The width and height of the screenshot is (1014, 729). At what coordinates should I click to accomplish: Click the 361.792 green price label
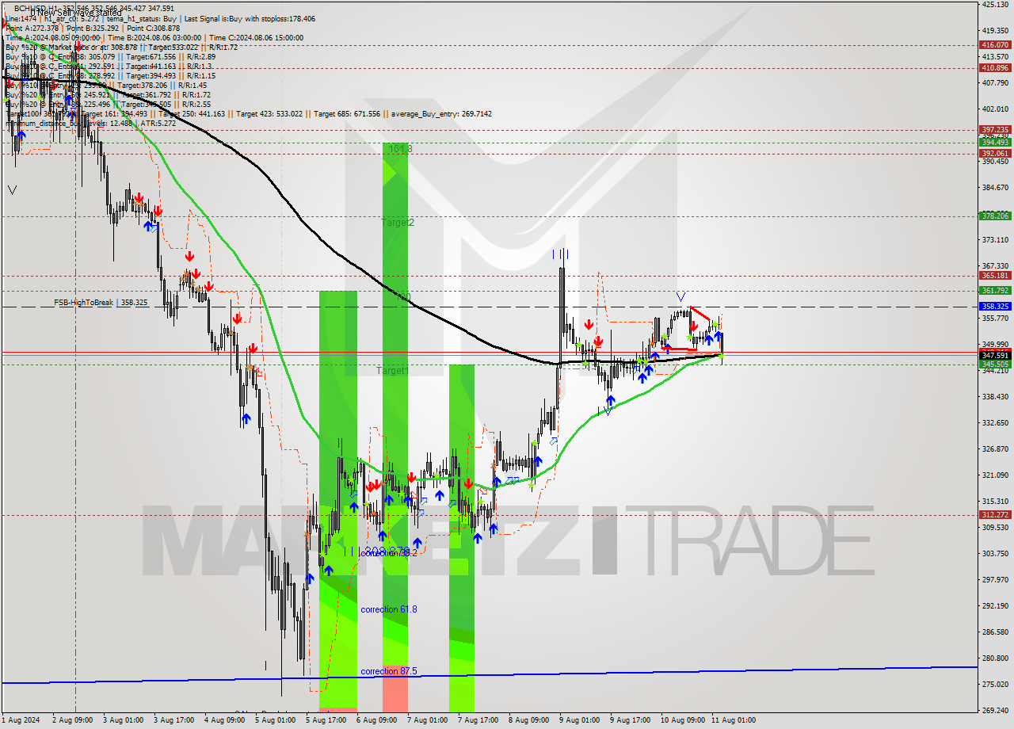click(994, 291)
